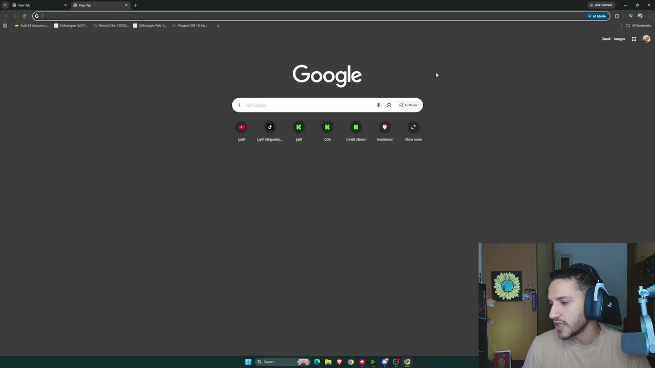The width and height of the screenshot is (655, 368).
Task: Launch Brave browser from the taskbar
Action: point(339,362)
